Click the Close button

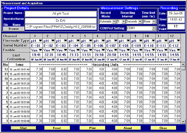[163, 128]
